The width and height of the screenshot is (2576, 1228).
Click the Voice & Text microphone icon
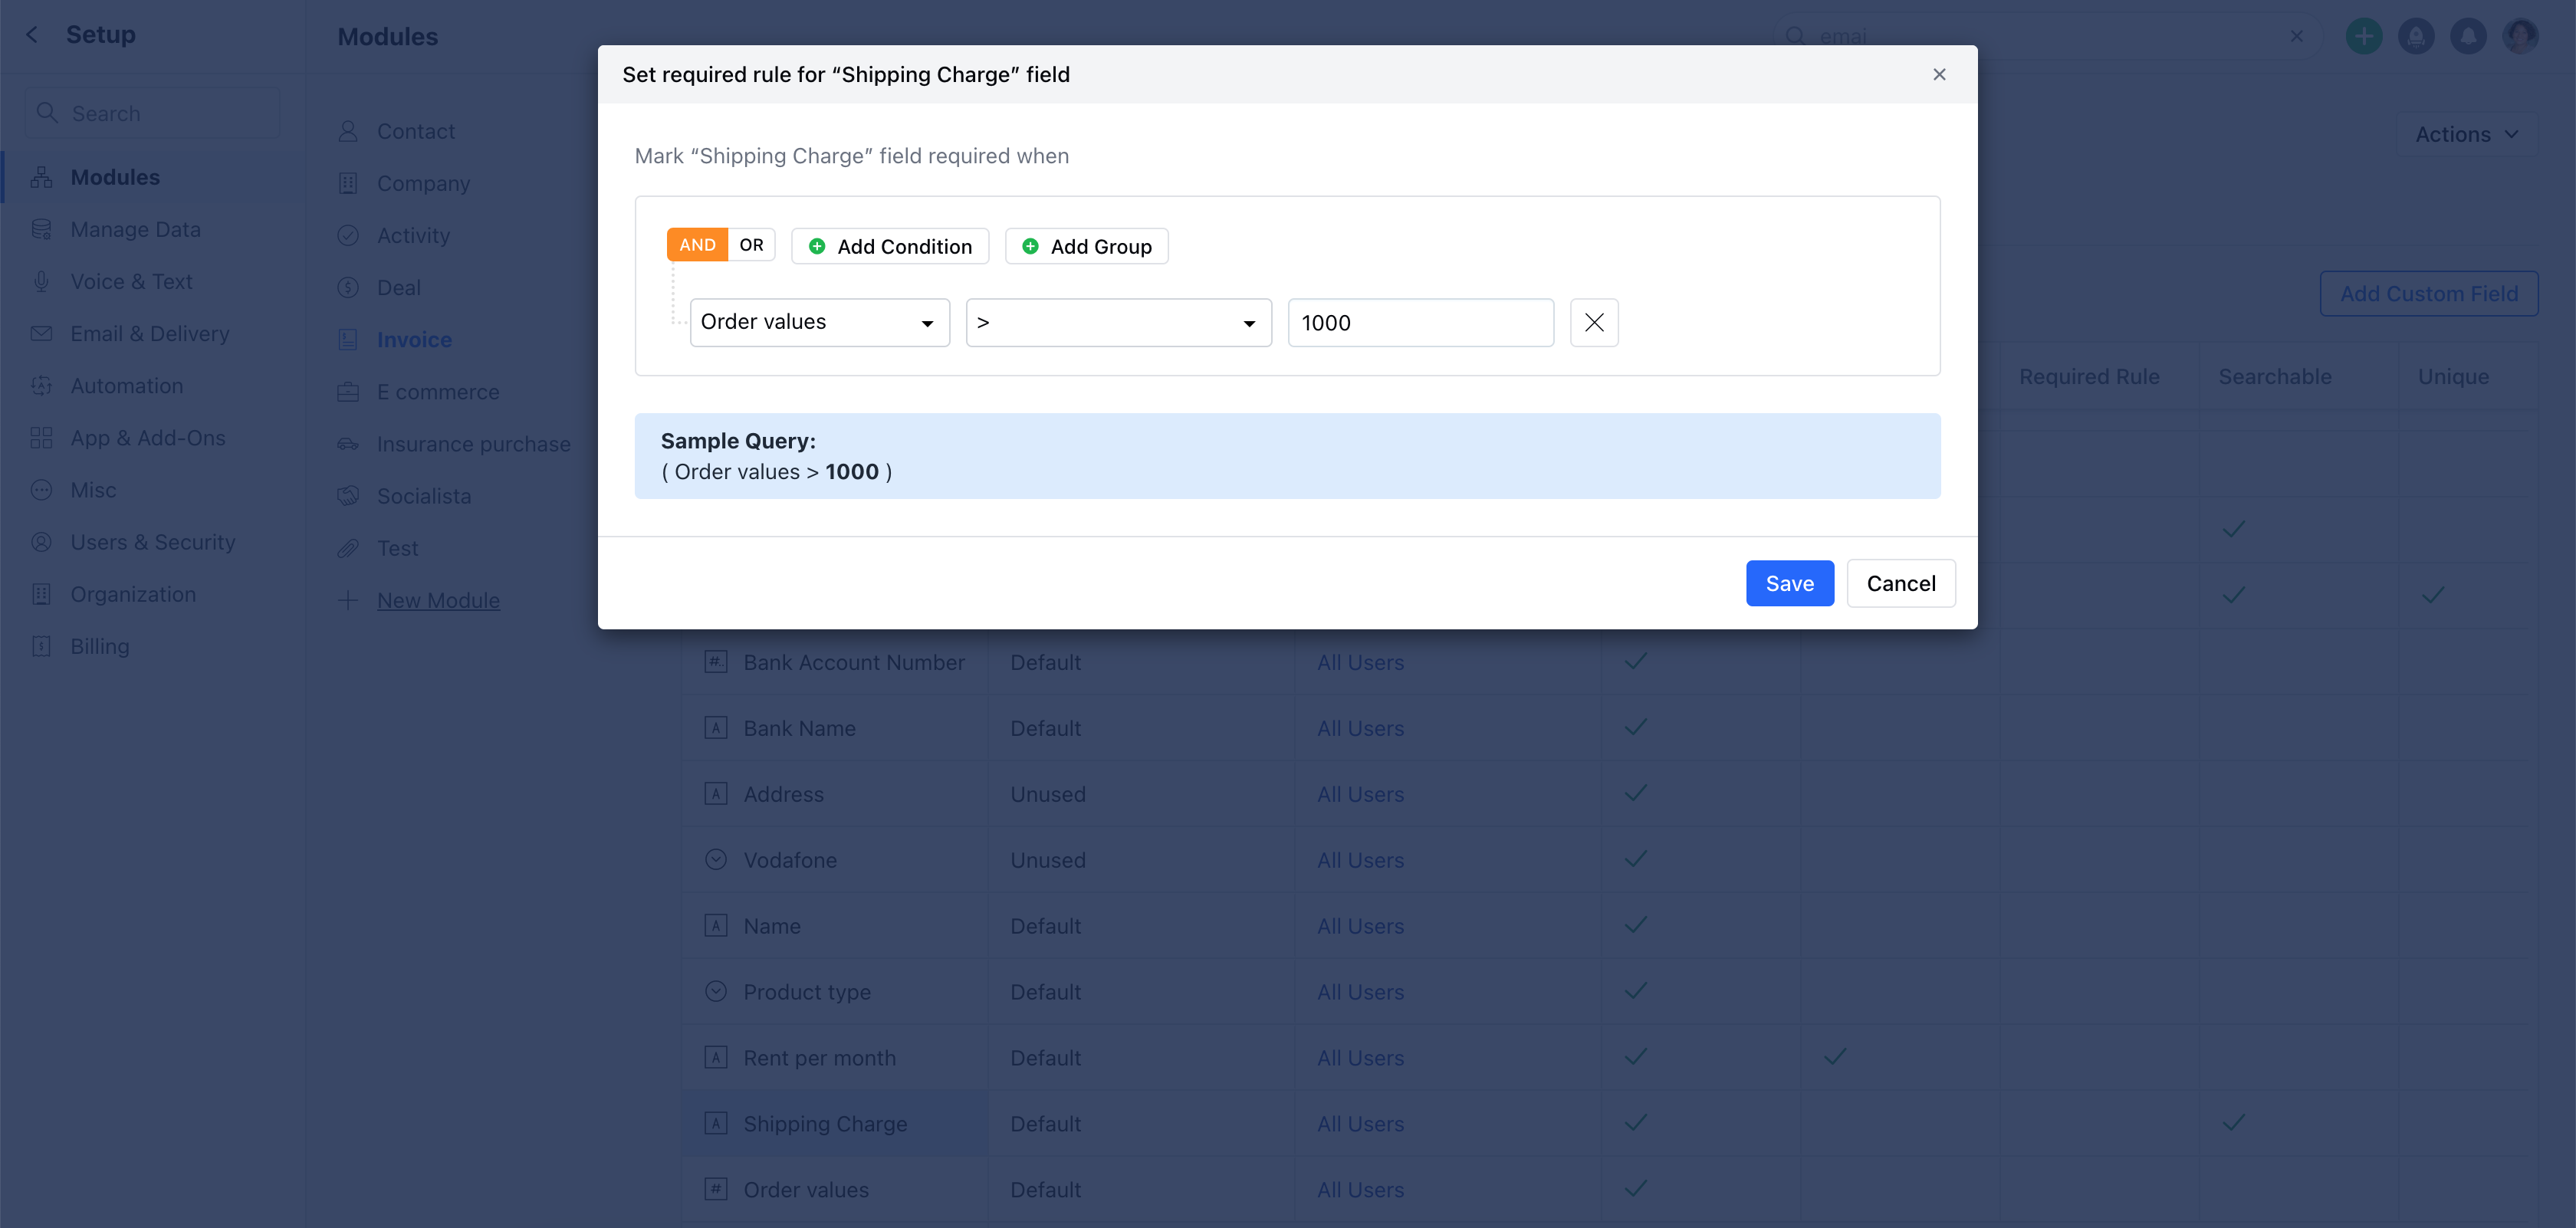[41, 282]
